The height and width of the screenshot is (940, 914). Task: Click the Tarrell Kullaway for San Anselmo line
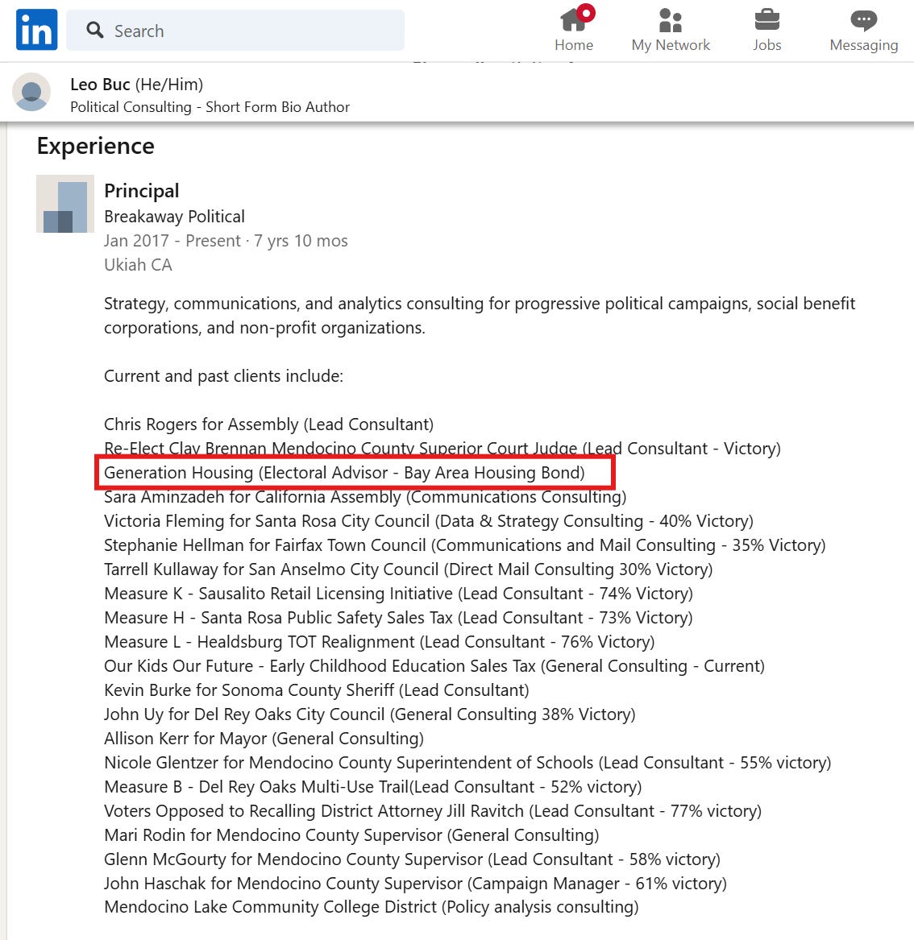click(409, 569)
